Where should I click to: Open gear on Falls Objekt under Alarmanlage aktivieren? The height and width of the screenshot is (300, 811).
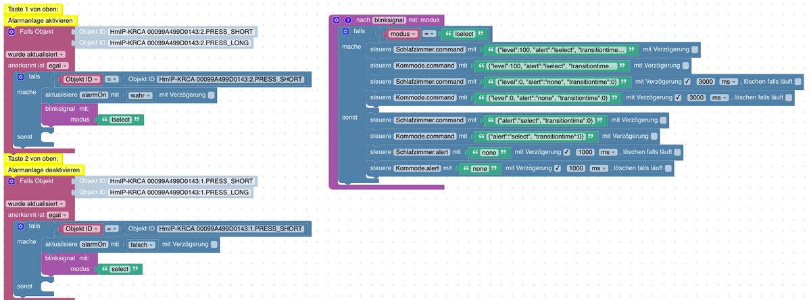pos(11,31)
